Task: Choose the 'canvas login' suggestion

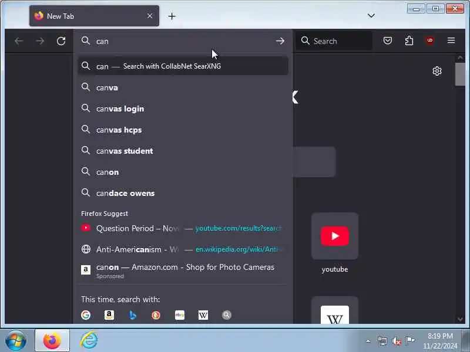Action: click(x=183, y=109)
